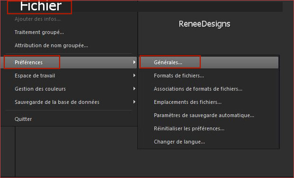Open the Fichier menu
294x178 pixels.
(41, 6)
